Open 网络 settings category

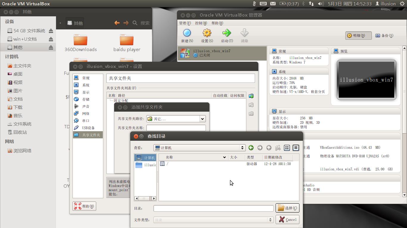tap(88, 113)
